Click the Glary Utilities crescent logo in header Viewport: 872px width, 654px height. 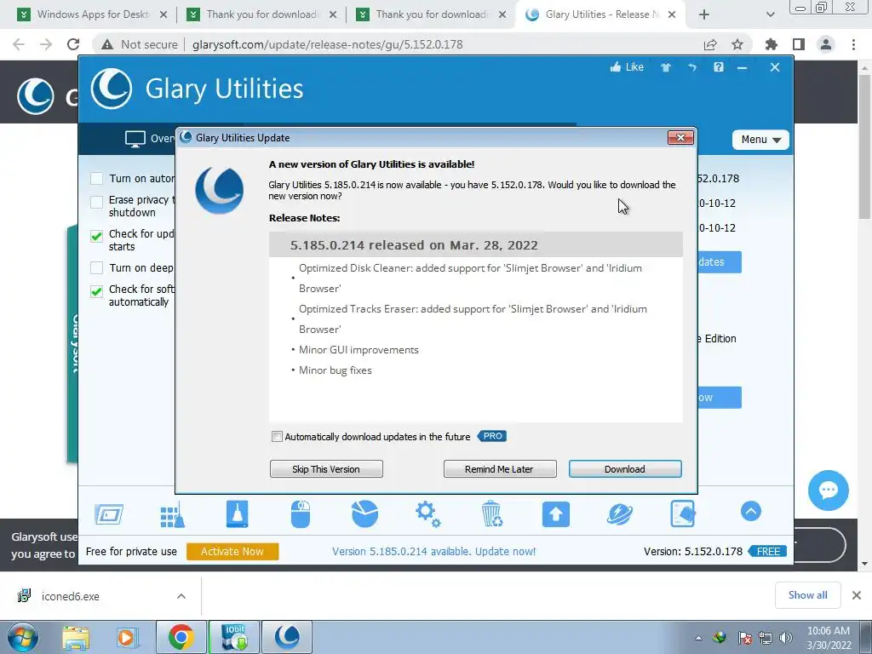[112, 89]
